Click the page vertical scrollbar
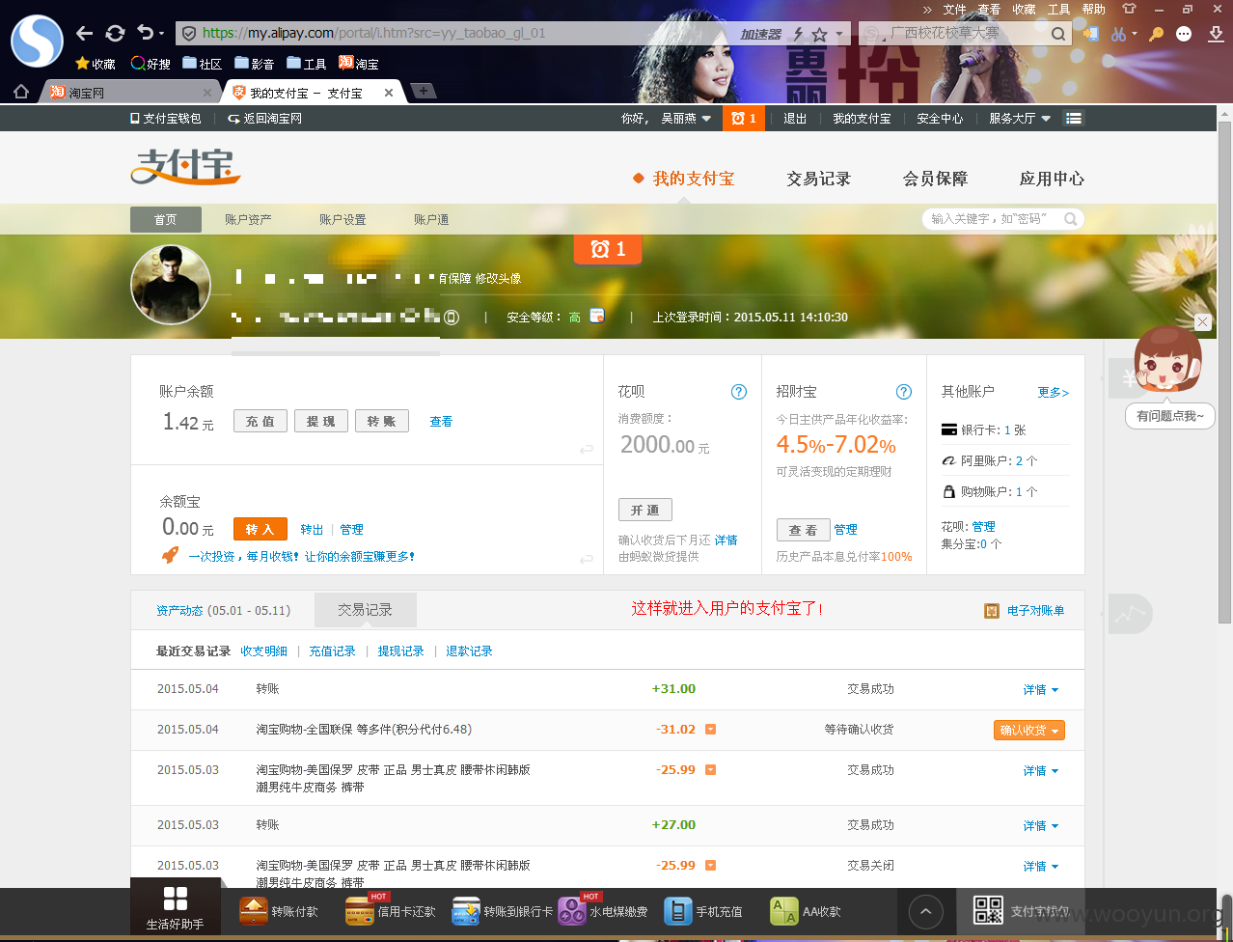Screen dimensions: 1233x942 (x=1224, y=371)
